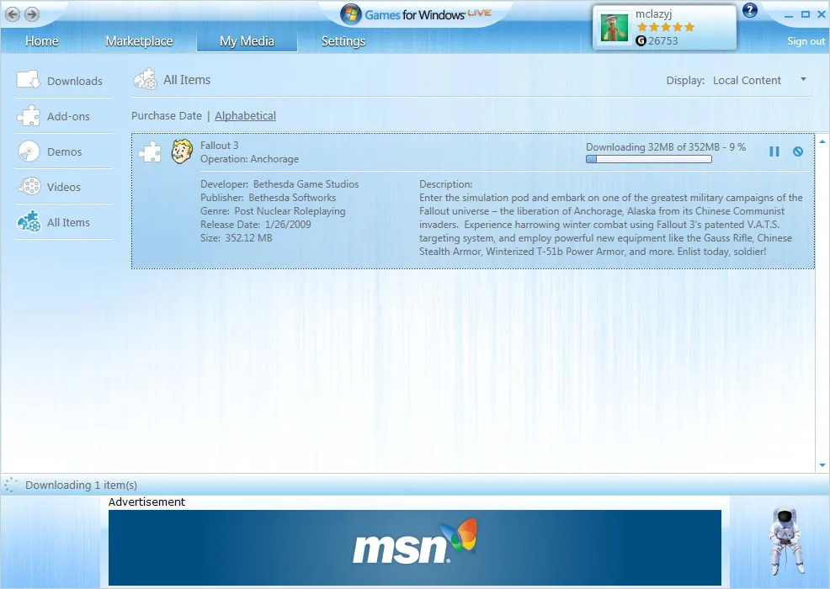Sign out of the account

[x=806, y=41]
